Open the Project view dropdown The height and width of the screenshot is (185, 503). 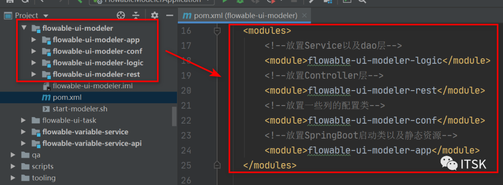click(x=45, y=16)
